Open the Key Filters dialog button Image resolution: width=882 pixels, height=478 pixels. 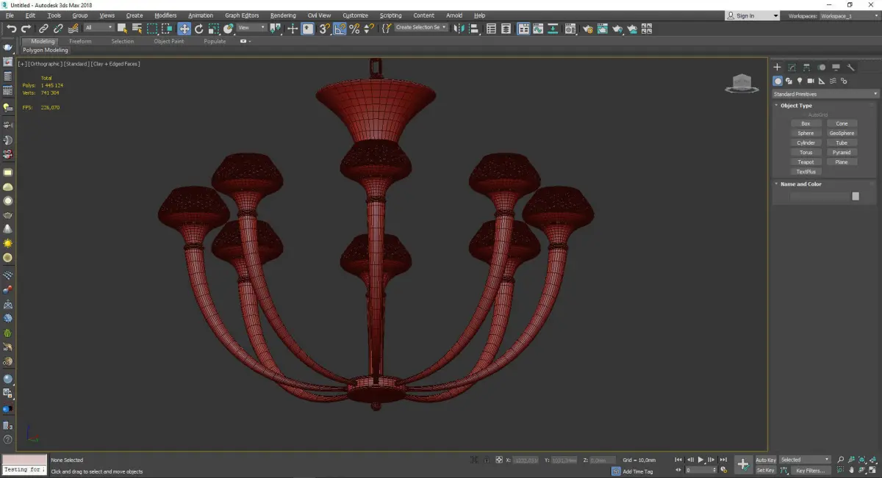coord(810,470)
